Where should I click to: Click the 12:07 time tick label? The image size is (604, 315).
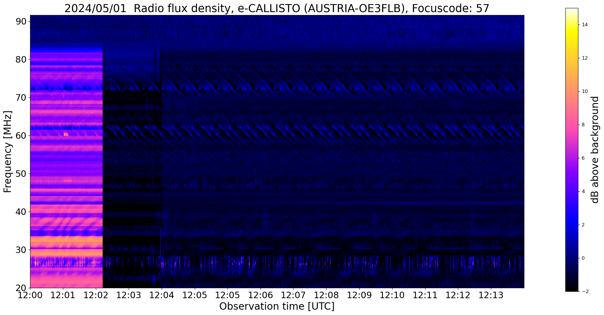[x=293, y=296]
